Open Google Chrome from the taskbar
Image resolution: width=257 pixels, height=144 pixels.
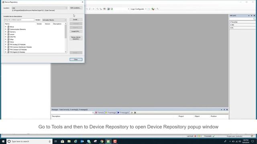pyautogui.click(x=102, y=141)
